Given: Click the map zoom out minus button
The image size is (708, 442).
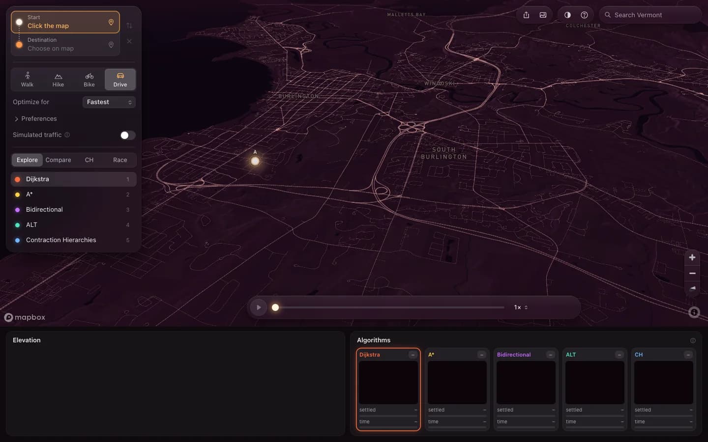Looking at the screenshot, I should 692,273.
